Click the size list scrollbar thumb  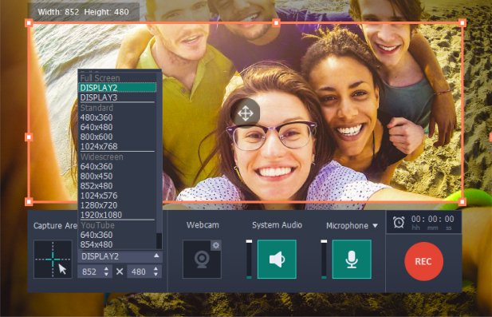[x=159, y=240]
